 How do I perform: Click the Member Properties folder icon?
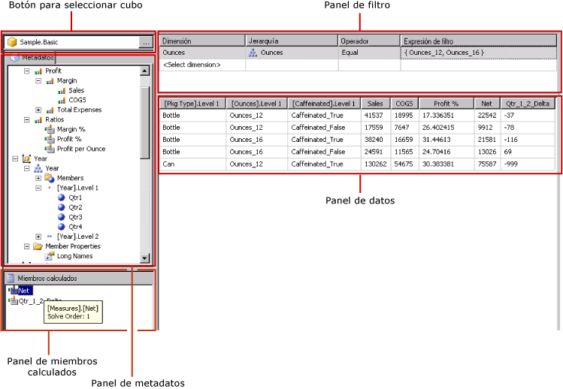(x=38, y=246)
